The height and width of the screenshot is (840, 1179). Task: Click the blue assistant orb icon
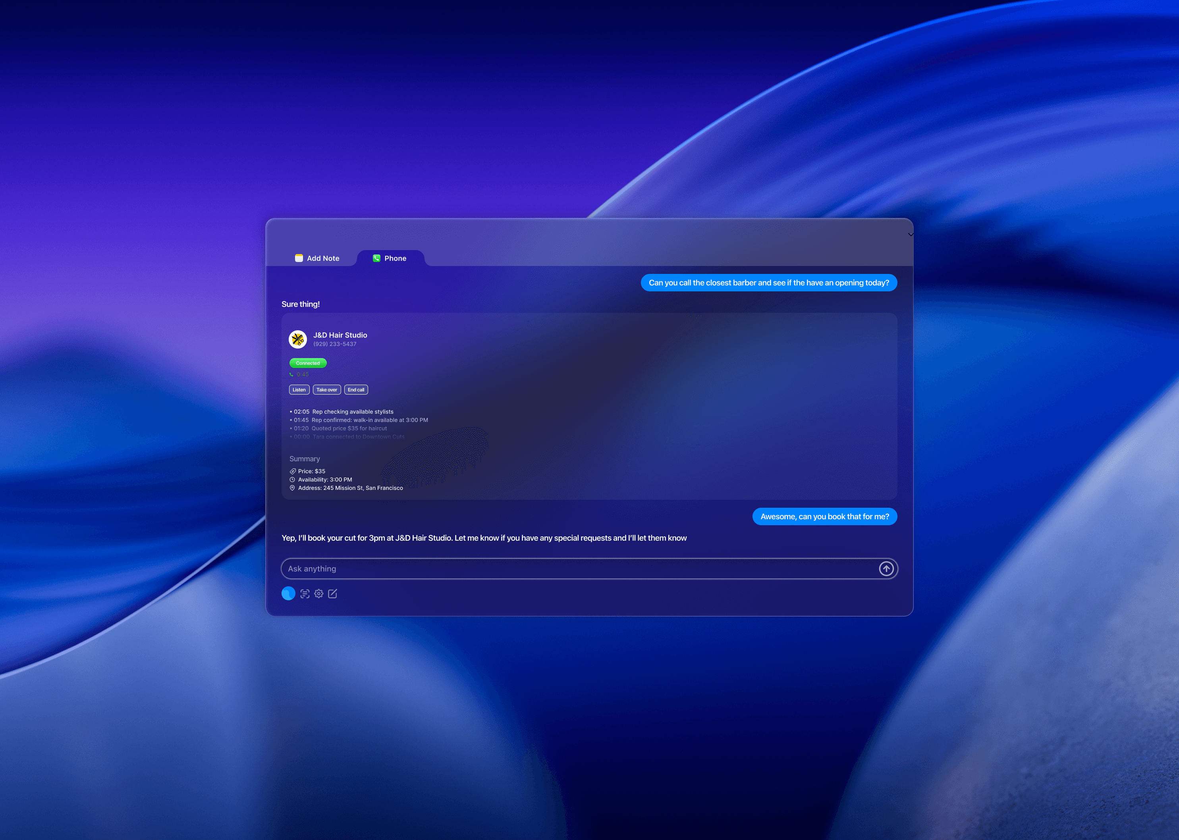tap(288, 593)
